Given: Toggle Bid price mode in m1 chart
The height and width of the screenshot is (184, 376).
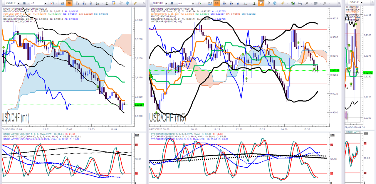Looking at the screenshot, I should click(x=63, y=3).
